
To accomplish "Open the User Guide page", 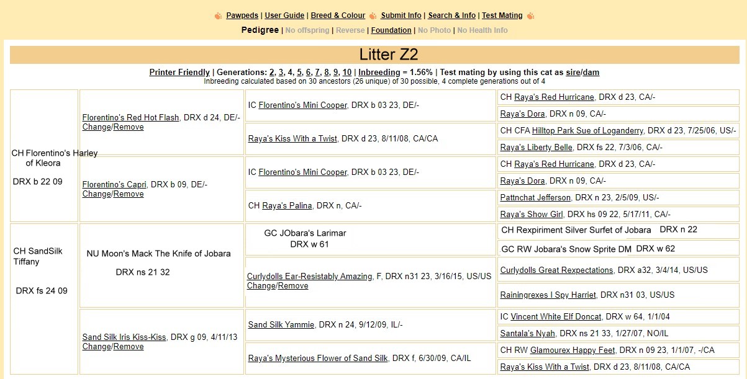I will click(284, 16).
